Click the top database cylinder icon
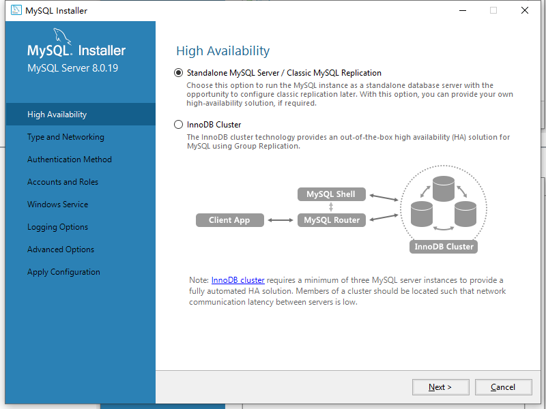Viewport: 546px width, 409px height. tap(444, 189)
